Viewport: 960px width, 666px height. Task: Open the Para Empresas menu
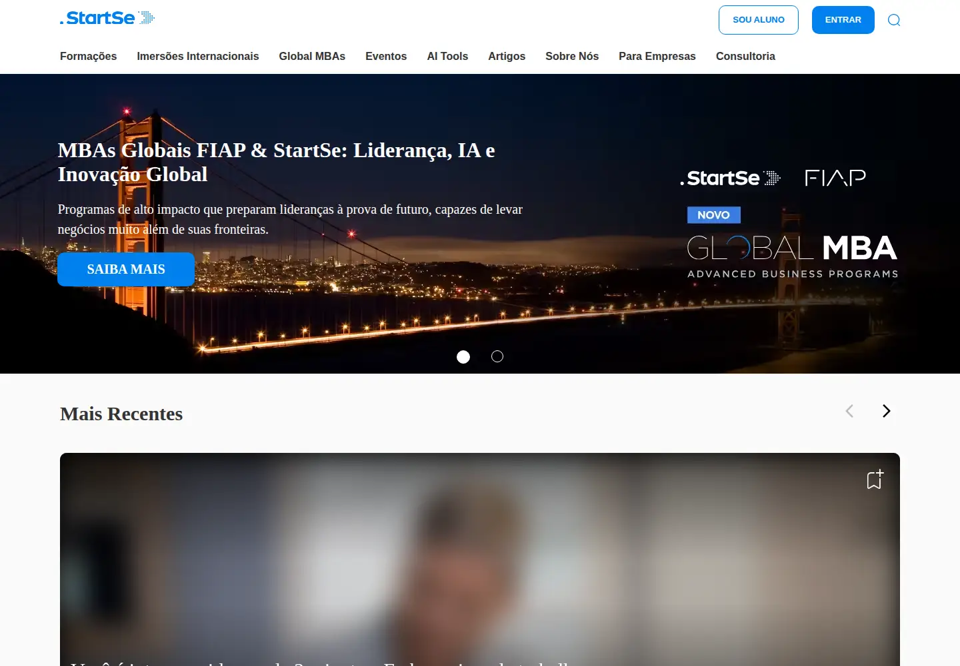(657, 57)
